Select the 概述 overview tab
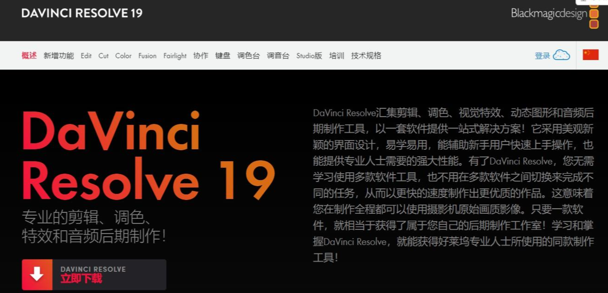The width and height of the screenshot is (608, 293). pyautogui.click(x=29, y=56)
